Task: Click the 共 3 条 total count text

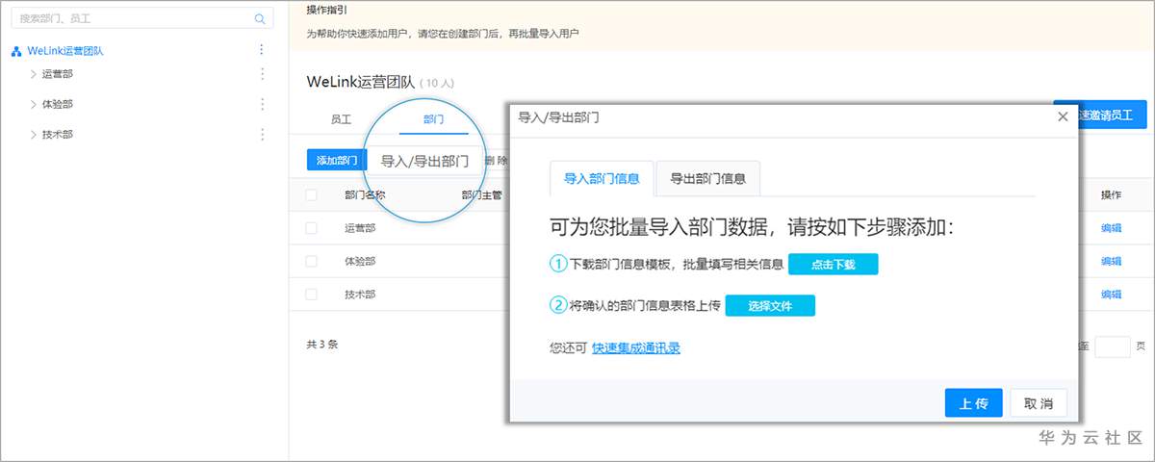Action: pos(322,344)
